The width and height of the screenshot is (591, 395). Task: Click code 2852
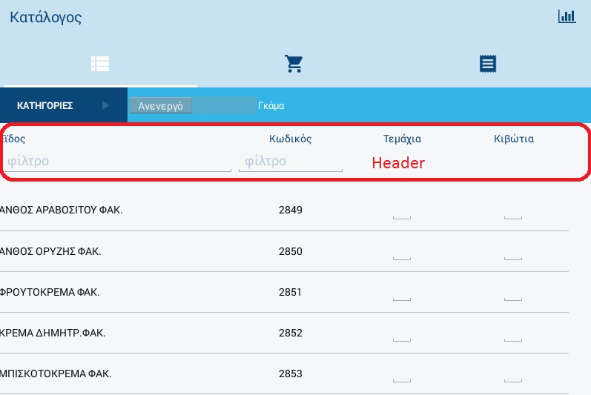(291, 333)
